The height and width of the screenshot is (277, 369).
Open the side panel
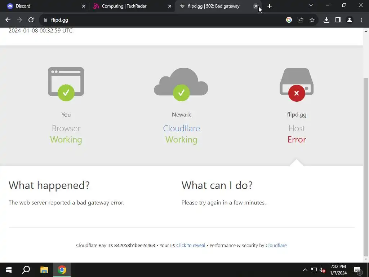tap(338, 20)
